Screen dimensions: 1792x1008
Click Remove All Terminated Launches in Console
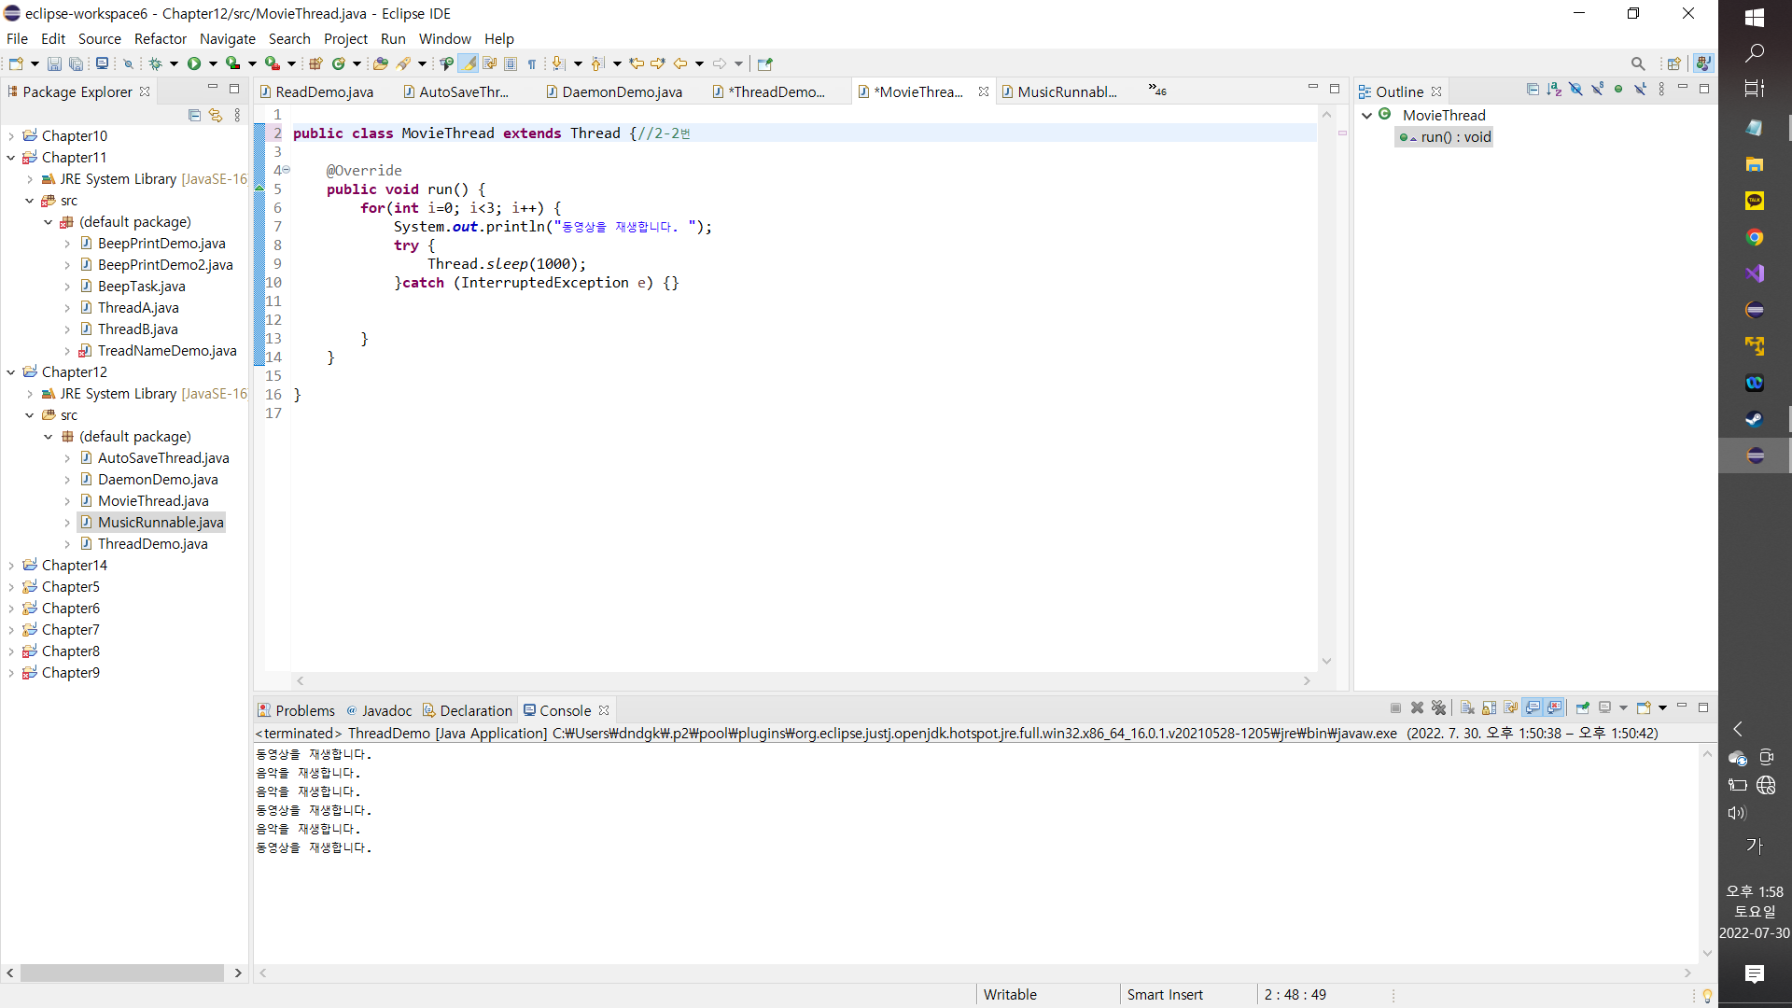coord(1438,708)
